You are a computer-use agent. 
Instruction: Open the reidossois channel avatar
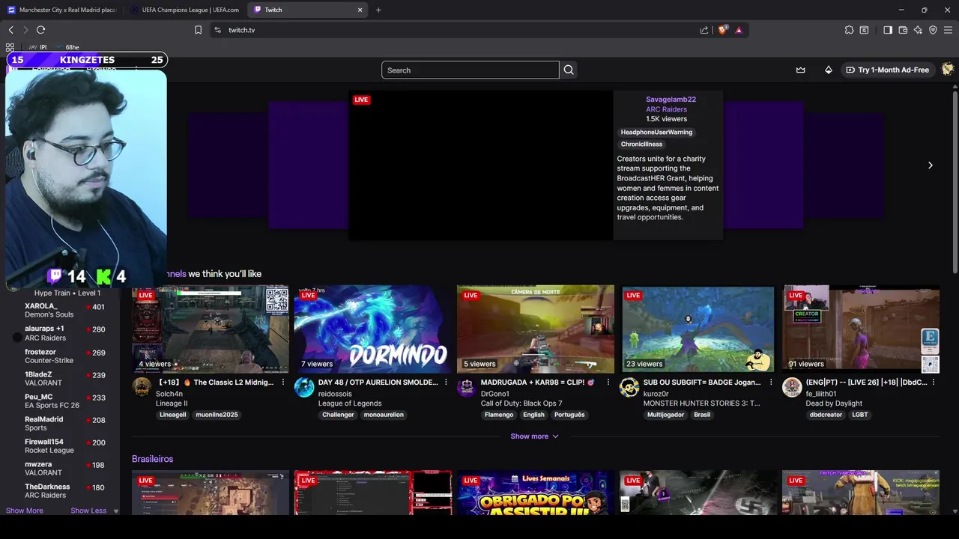[x=304, y=387]
